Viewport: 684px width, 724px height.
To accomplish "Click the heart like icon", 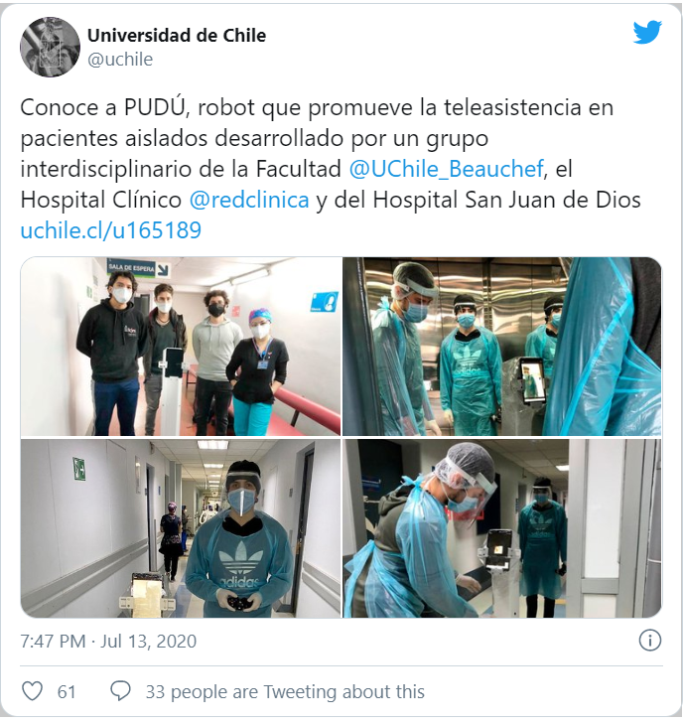I will [33, 691].
